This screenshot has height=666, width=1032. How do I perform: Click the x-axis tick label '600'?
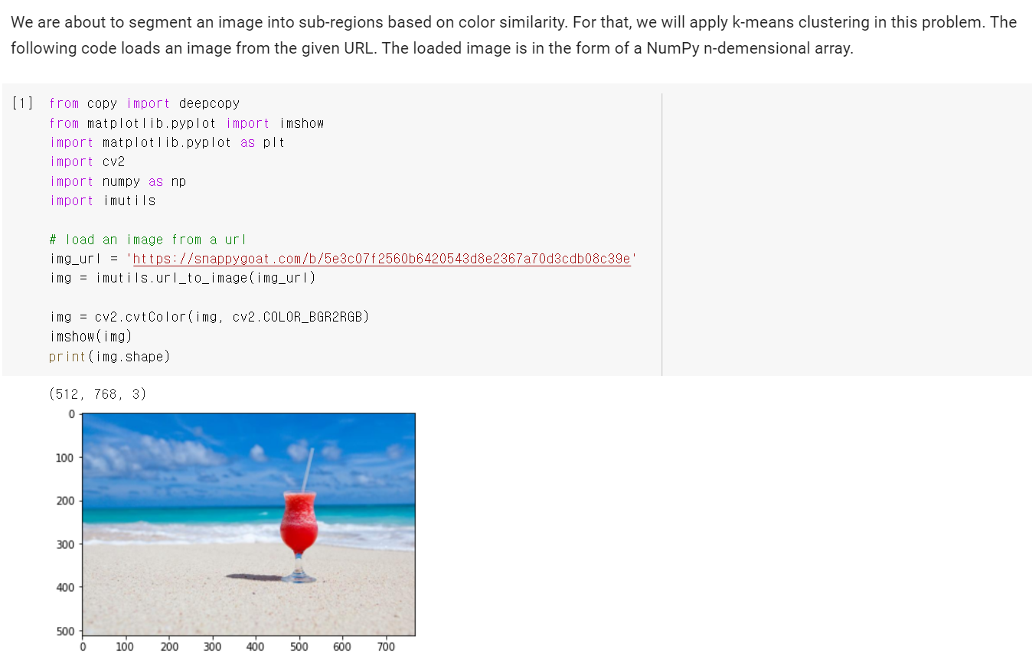(342, 647)
